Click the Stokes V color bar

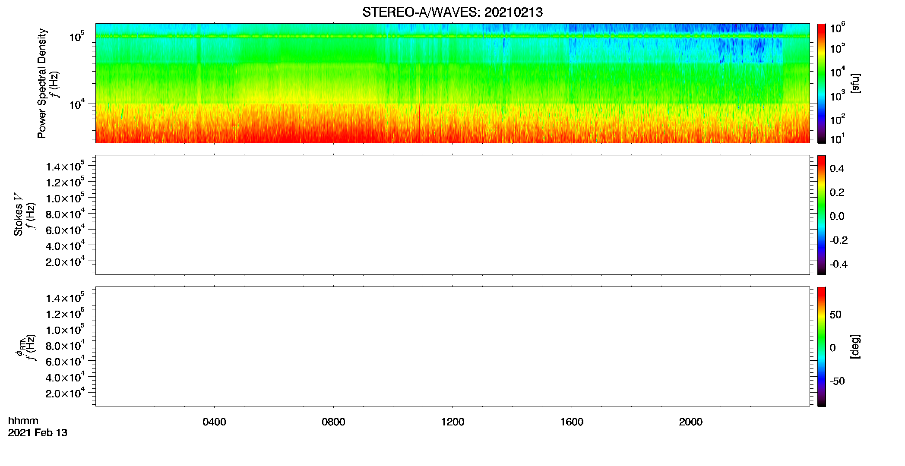pos(821,215)
